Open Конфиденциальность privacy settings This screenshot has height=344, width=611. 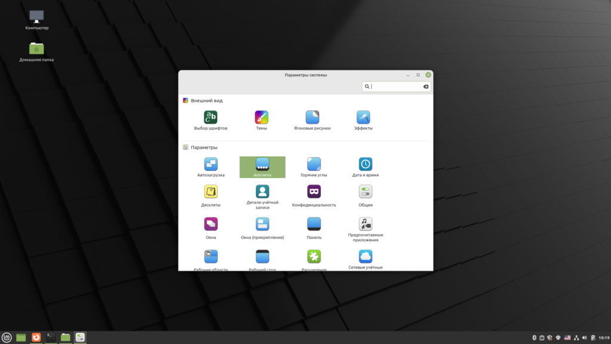tap(314, 192)
